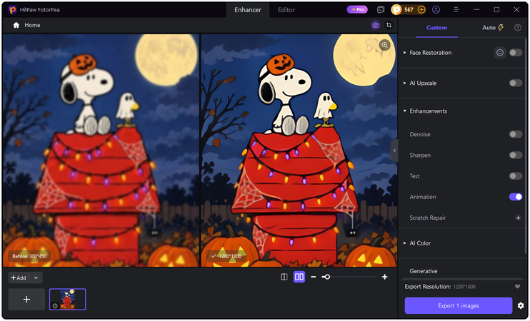Click the HitPaw FotorPea logo icon

(x=12, y=10)
